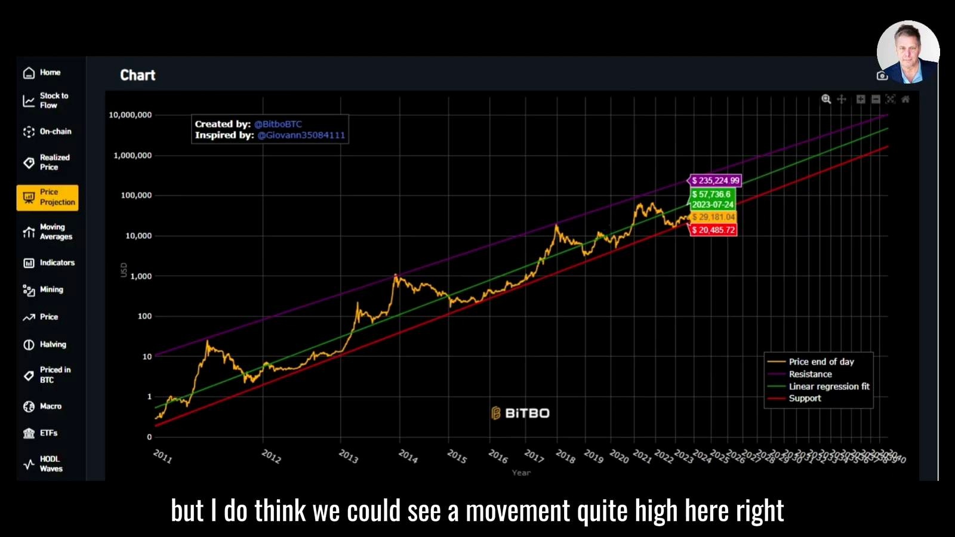Click the 10,000,000 y-axis label
Image resolution: width=955 pixels, height=537 pixels.
click(x=130, y=115)
